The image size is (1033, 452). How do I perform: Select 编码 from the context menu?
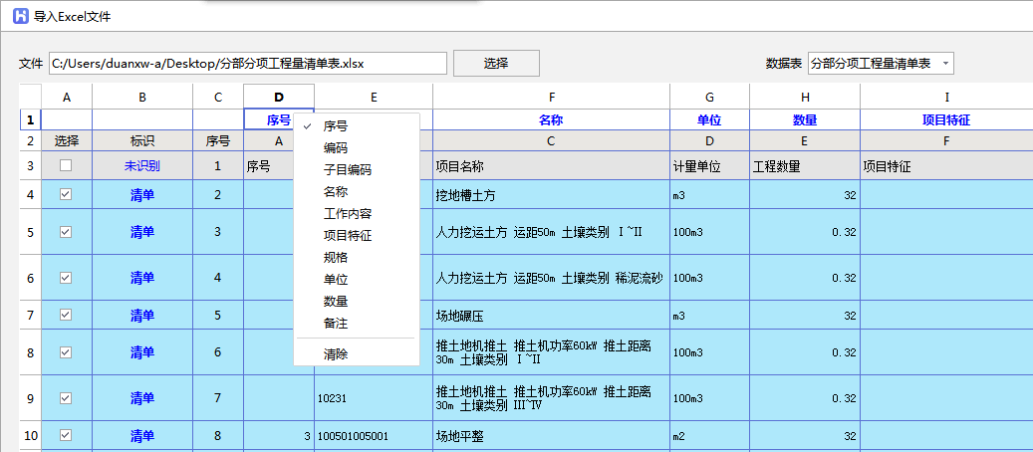tap(336, 148)
